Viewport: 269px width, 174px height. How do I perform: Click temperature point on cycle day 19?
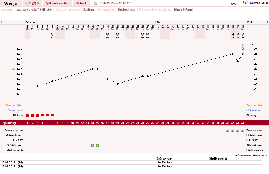point(118,84)
